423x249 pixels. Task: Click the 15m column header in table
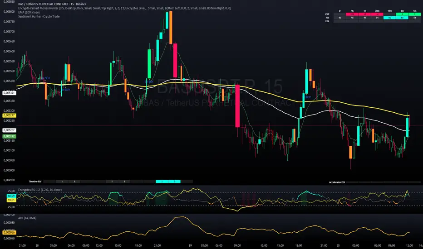(389, 11)
